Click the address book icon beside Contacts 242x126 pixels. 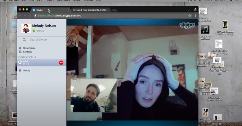[20, 52]
